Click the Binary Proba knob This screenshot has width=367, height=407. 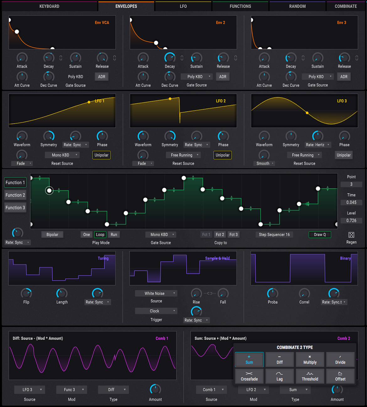point(273,294)
